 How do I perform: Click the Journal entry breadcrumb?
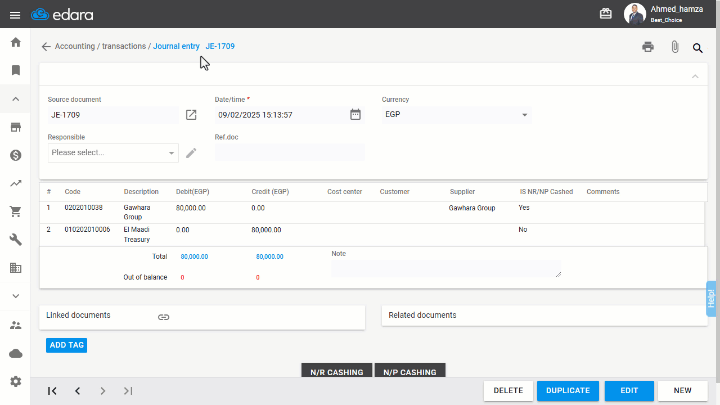point(176,46)
